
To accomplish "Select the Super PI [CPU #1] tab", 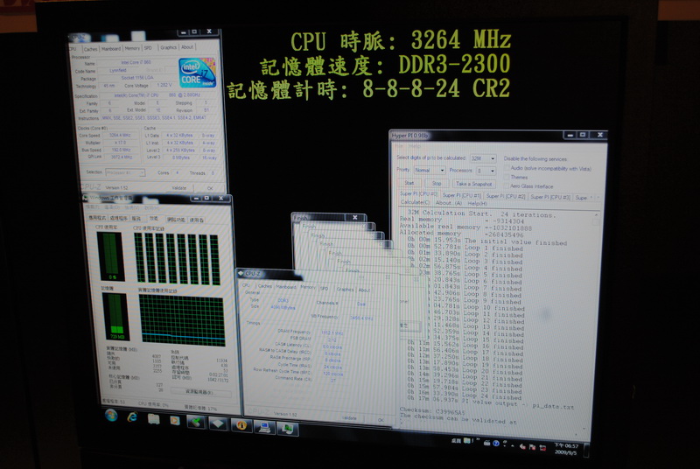I will coord(462,195).
